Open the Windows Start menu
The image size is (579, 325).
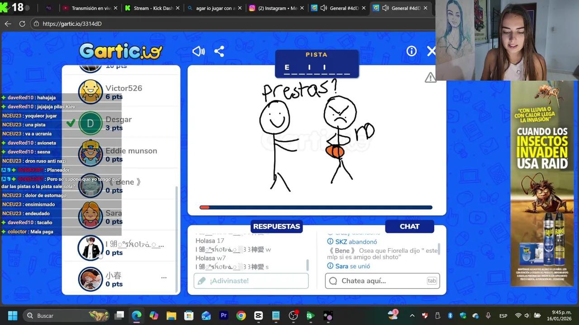tap(12, 316)
